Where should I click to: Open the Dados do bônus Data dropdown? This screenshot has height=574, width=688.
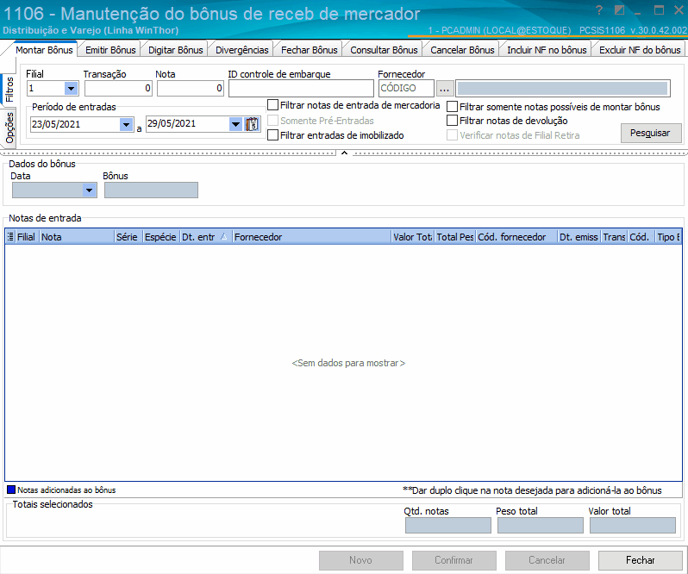pos(89,190)
